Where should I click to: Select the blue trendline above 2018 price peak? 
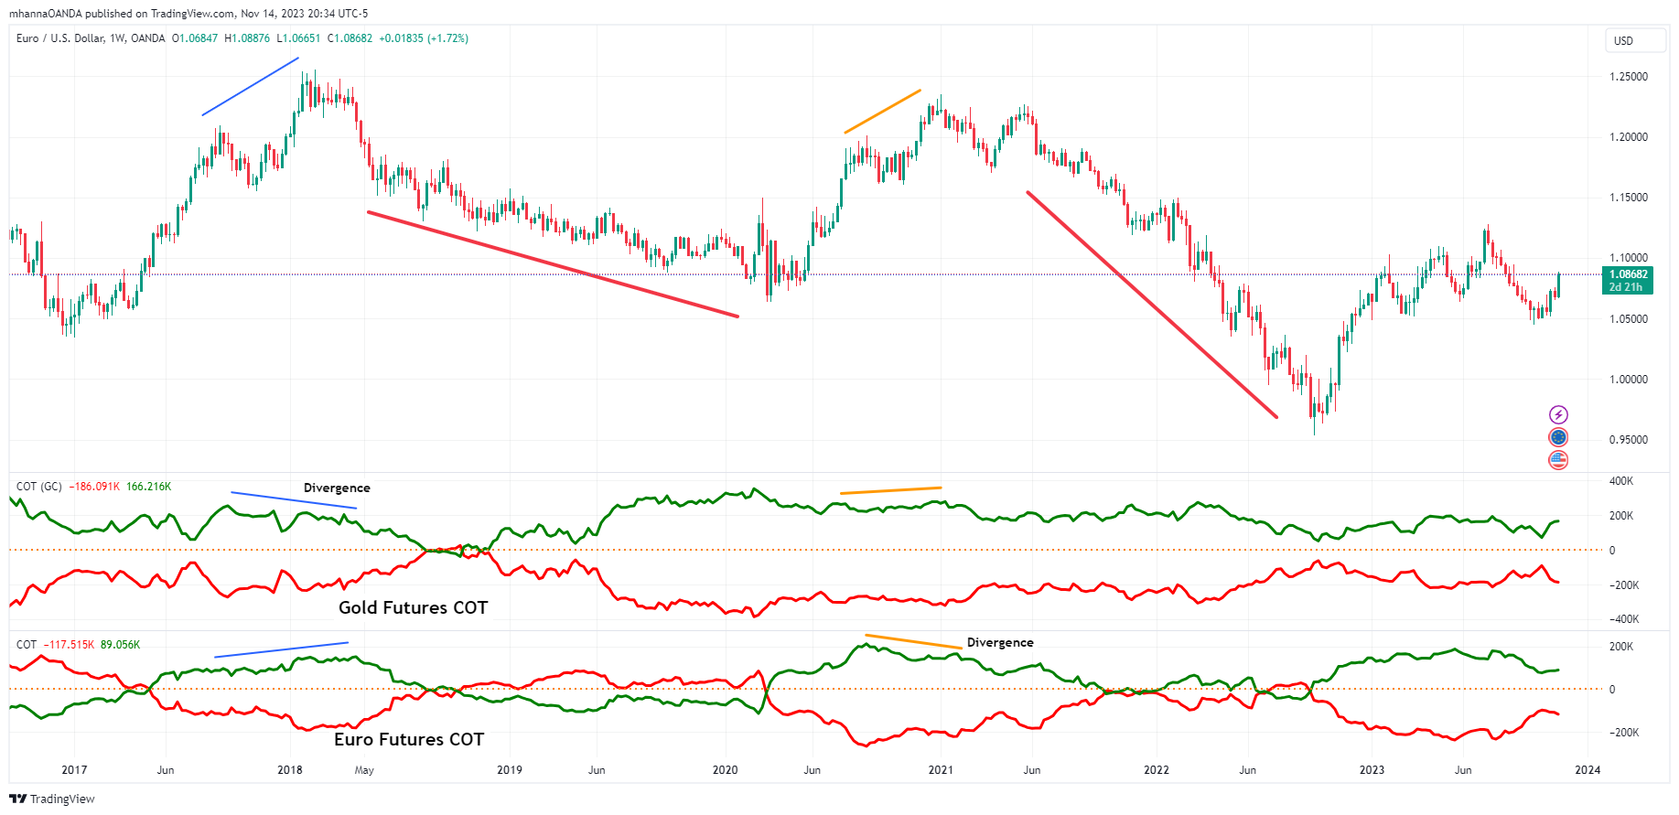click(x=250, y=87)
